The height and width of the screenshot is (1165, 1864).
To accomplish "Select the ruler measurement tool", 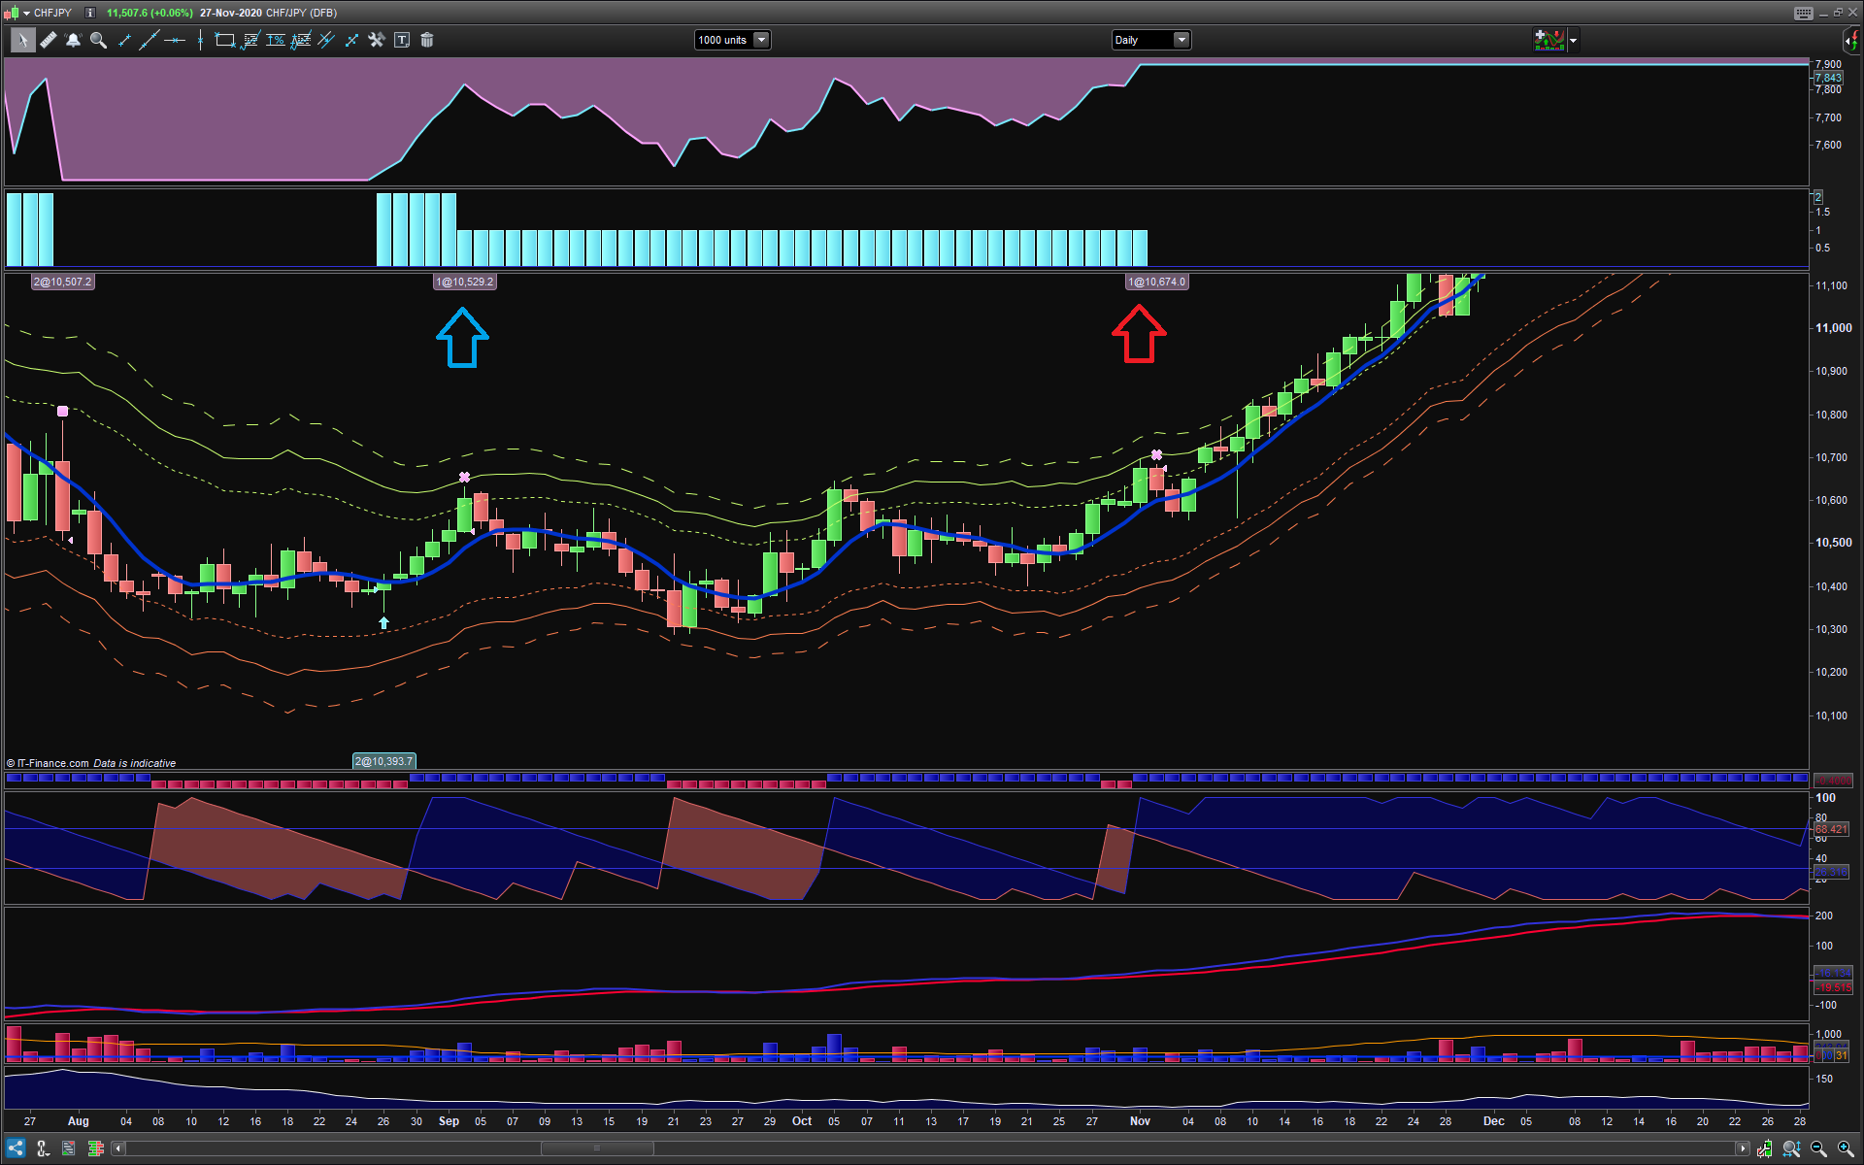I will [x=48, y=40].
